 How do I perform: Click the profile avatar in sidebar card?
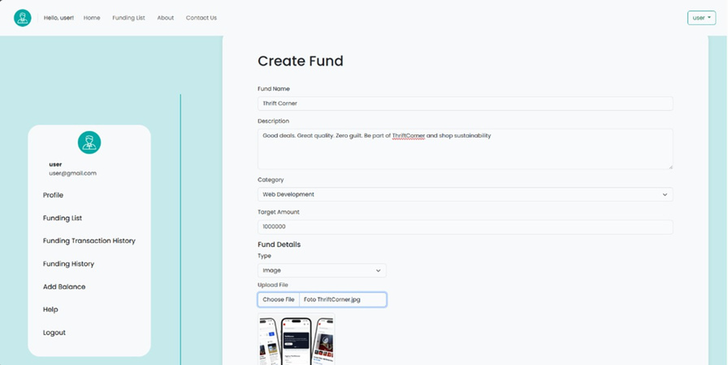[89, 142]
